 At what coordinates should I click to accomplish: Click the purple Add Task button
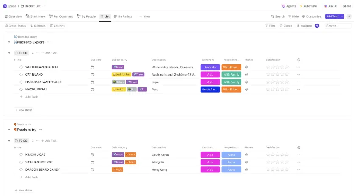click(x=332, y=16)
